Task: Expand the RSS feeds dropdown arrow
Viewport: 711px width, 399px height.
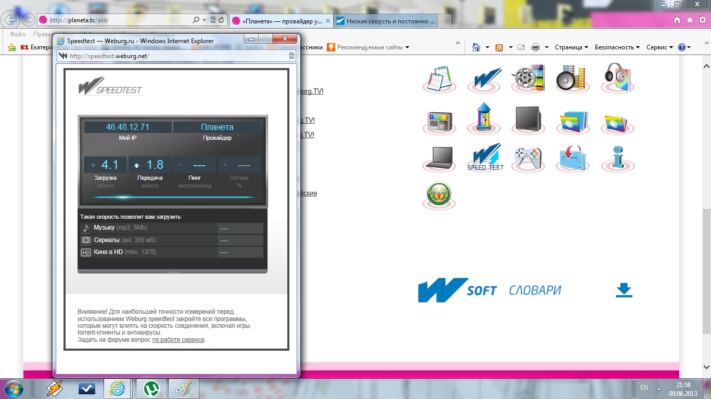Action: point(510,47)
